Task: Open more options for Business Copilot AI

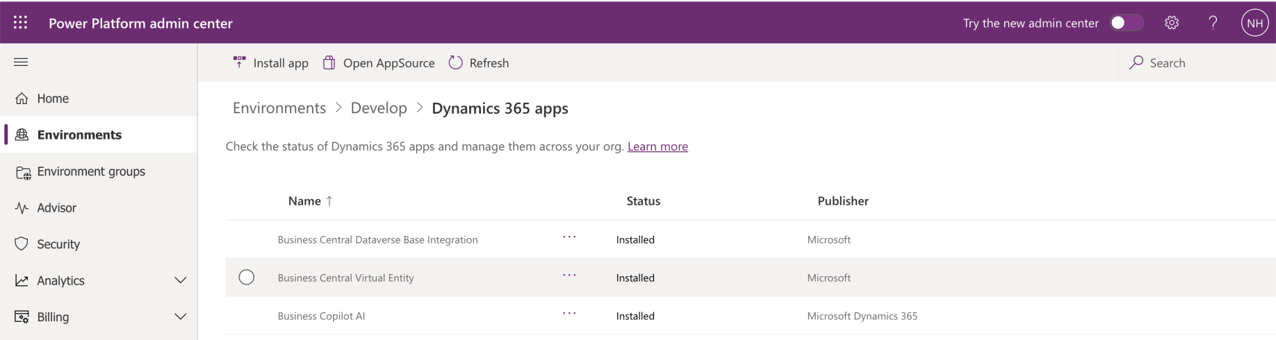Action: click(569, 314)
